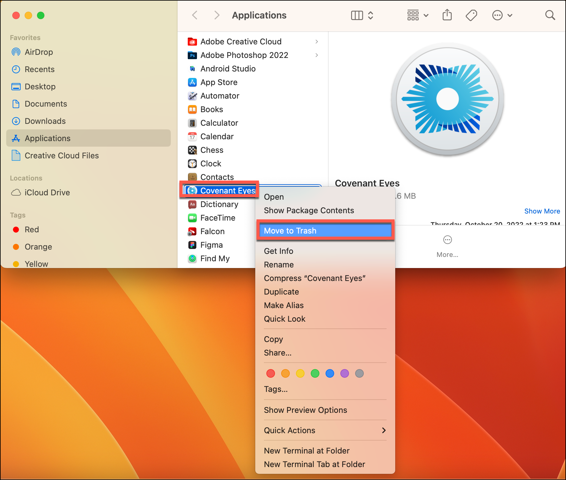The image size is (566, 480).
Task: Open the Action ellipsis toolbar menu
Action: tap(502, 15)
